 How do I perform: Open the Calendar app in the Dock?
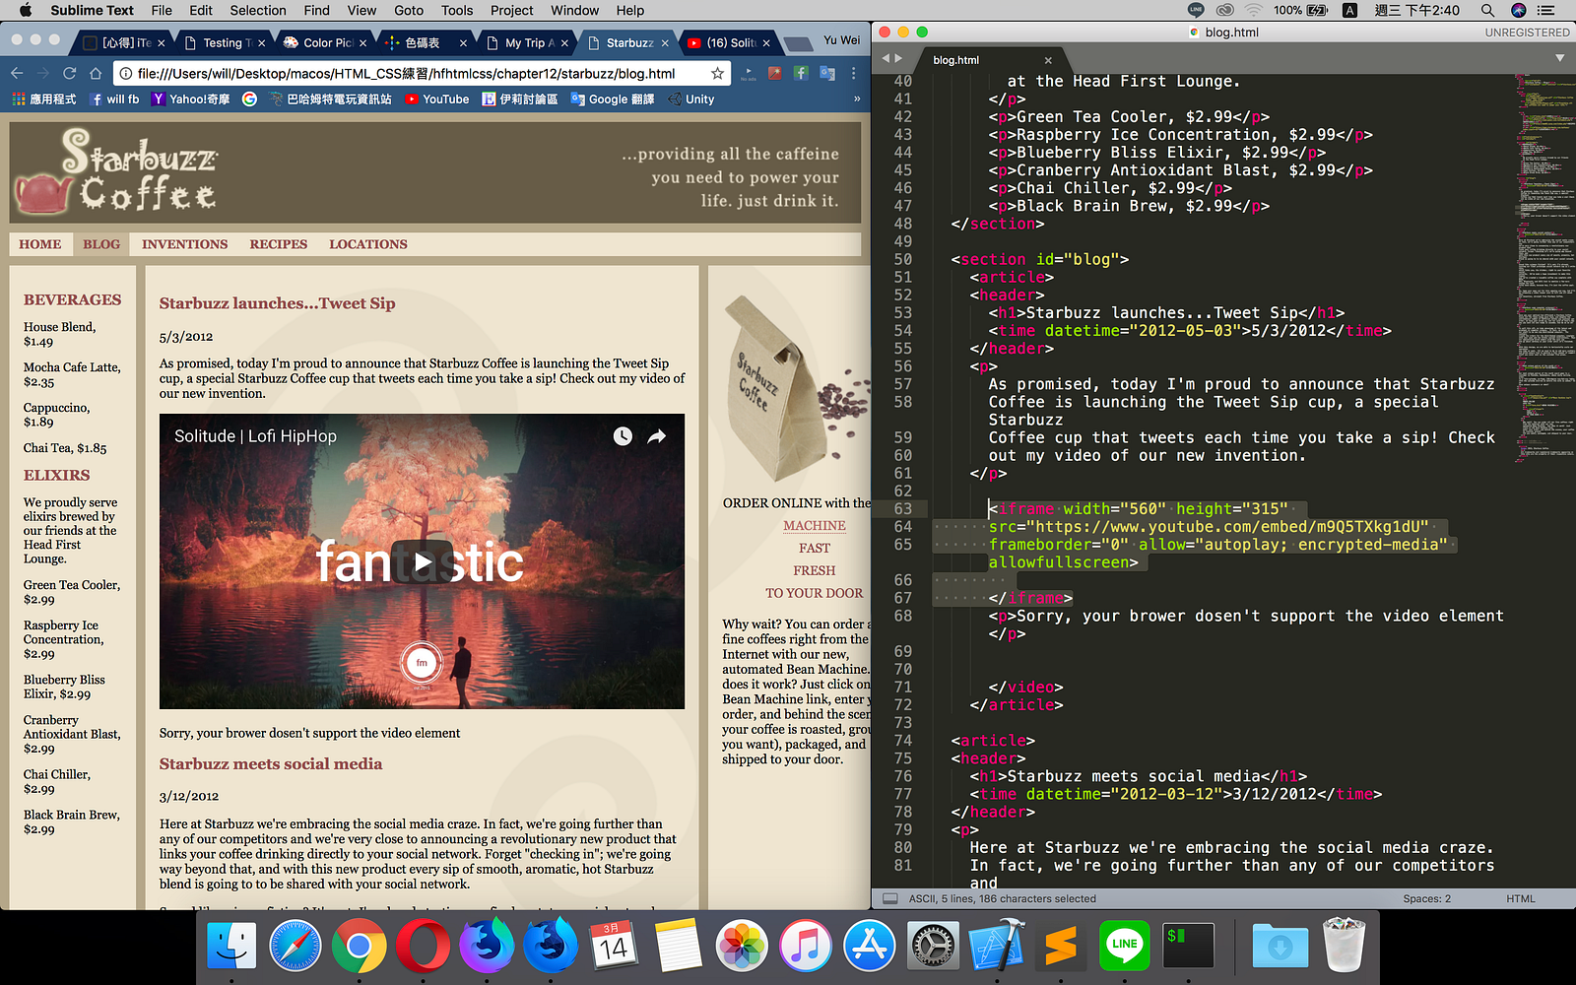(615, 947)
